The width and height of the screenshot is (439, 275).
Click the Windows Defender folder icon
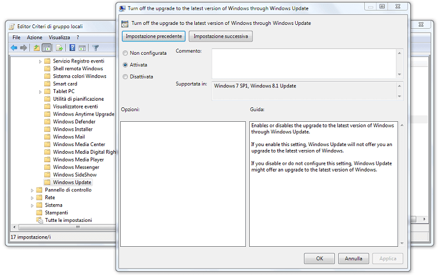(x=47, y=122)
